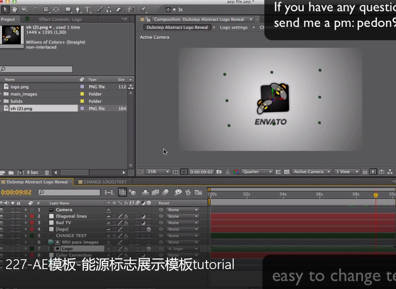Click the Region of Interest icon

tap(278, 172)
